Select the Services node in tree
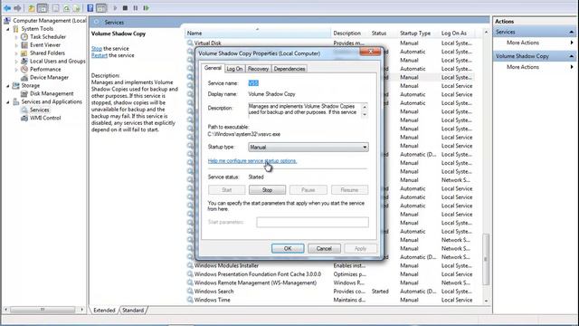Image resolution: width=579 pixels, height=326 pixels. tap(40, 110)
